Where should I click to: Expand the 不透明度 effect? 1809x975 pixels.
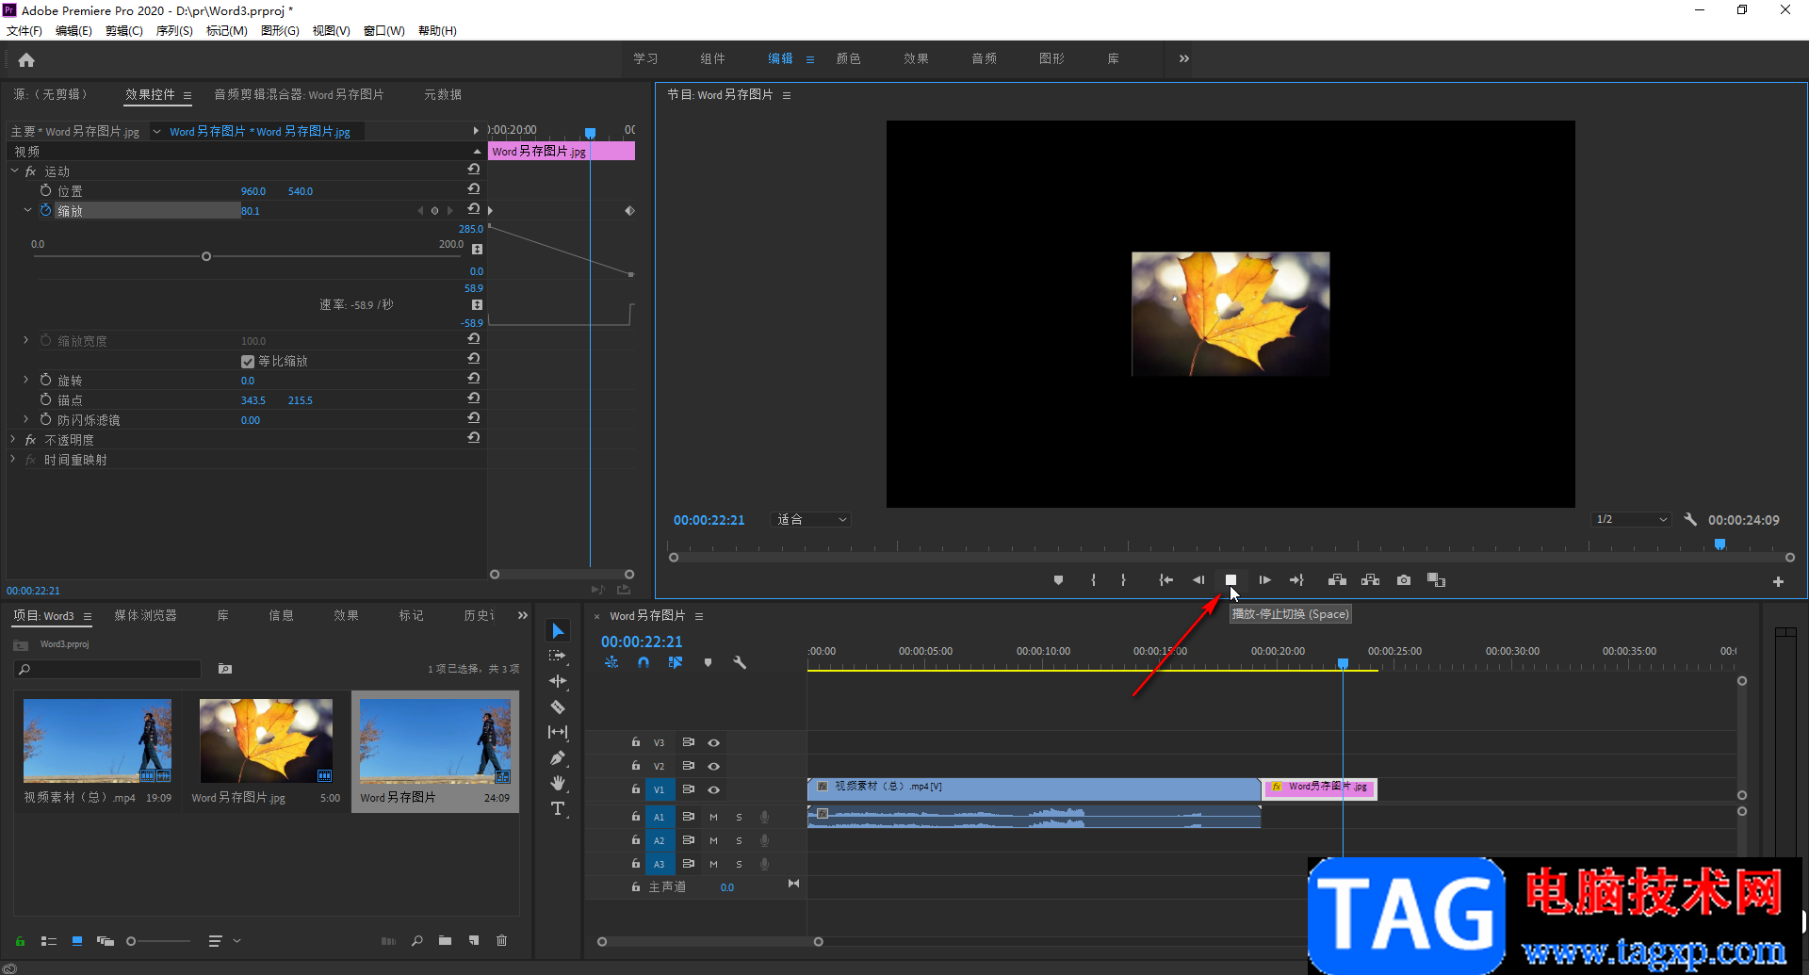[13, 439]
